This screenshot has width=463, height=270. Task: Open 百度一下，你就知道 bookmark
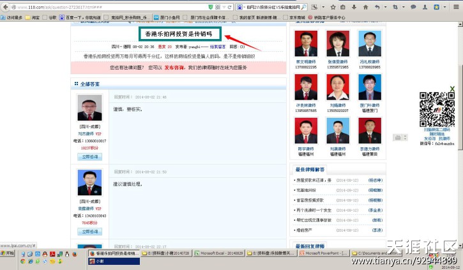[80, 17]
